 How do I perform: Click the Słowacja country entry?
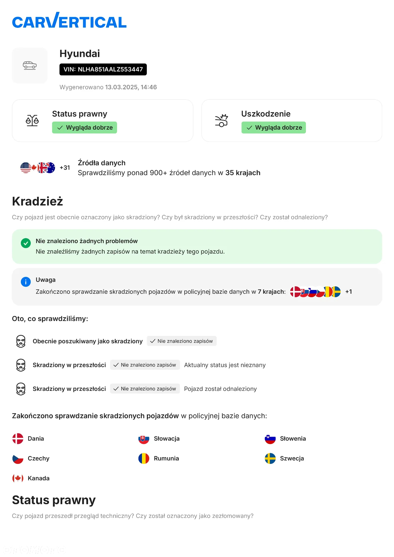159,439
